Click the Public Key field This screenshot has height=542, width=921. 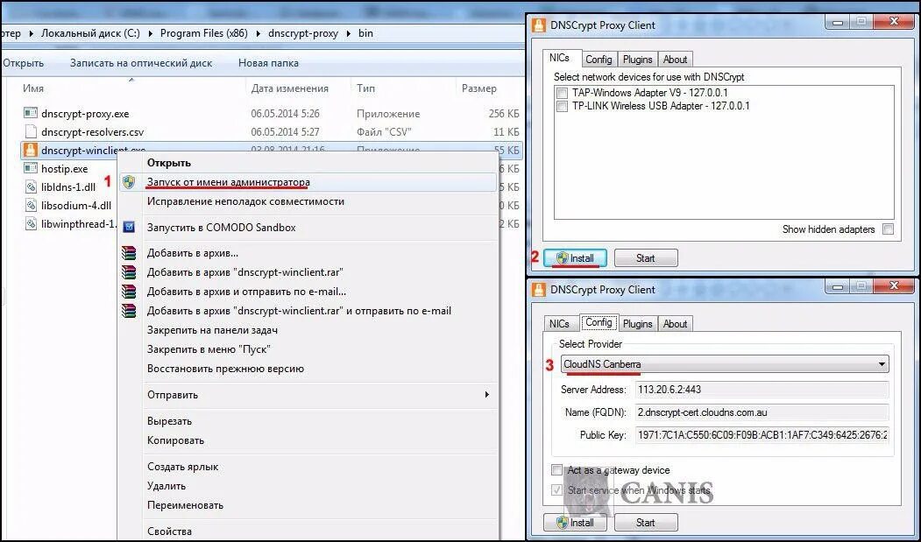762,435
